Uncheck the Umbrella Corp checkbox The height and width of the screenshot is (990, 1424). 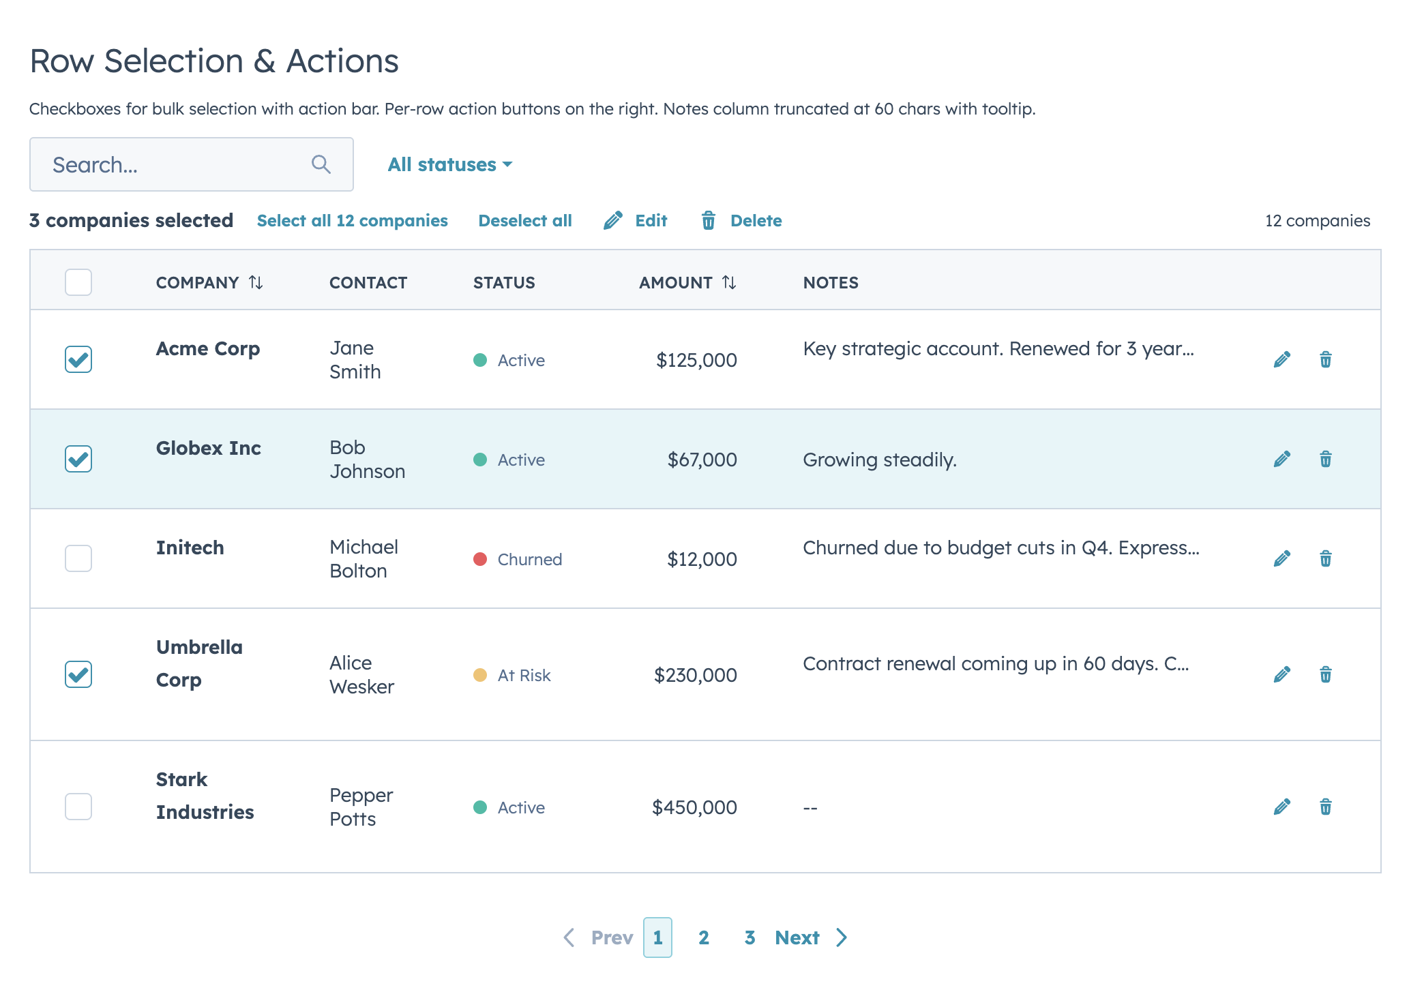pyautogui.click(x=78, y=674)
